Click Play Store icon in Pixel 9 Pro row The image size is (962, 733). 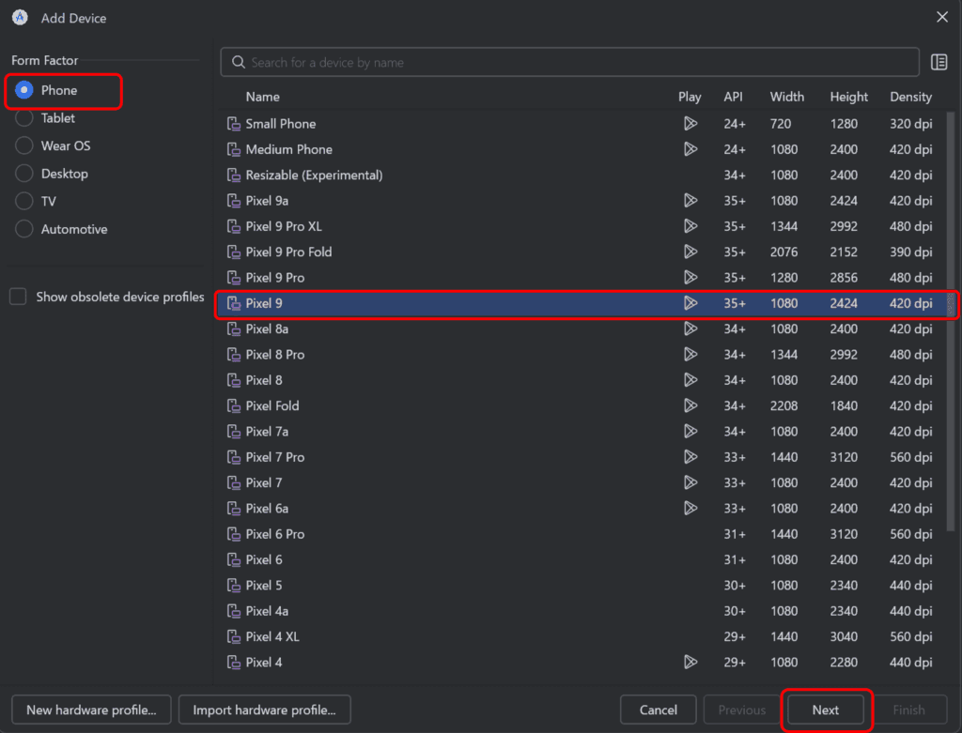690,278
